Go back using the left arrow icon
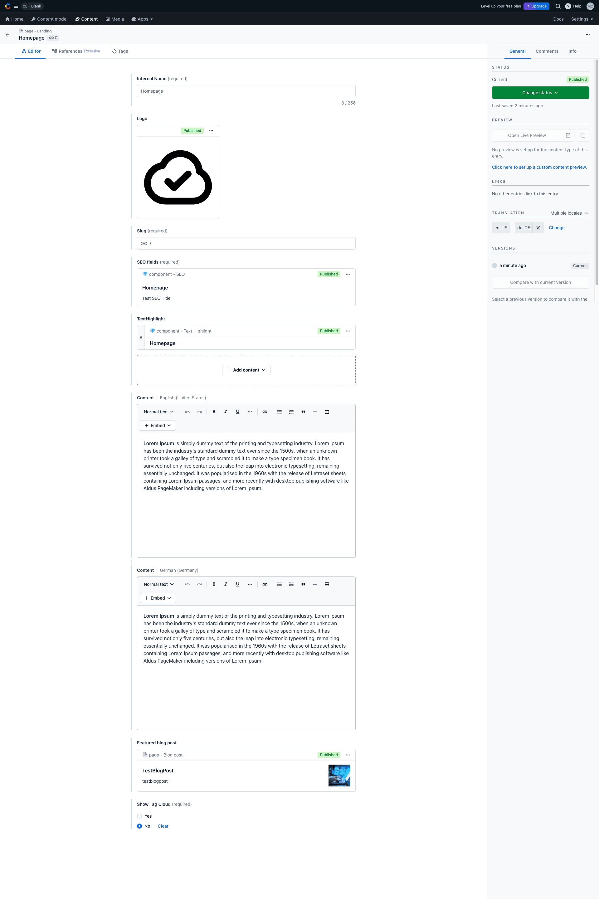 point(7,34)
